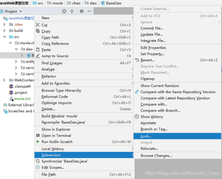Select the movie.iml file
Image resolution: width=222 pixels, height=179 pixels.
[22, 99]
